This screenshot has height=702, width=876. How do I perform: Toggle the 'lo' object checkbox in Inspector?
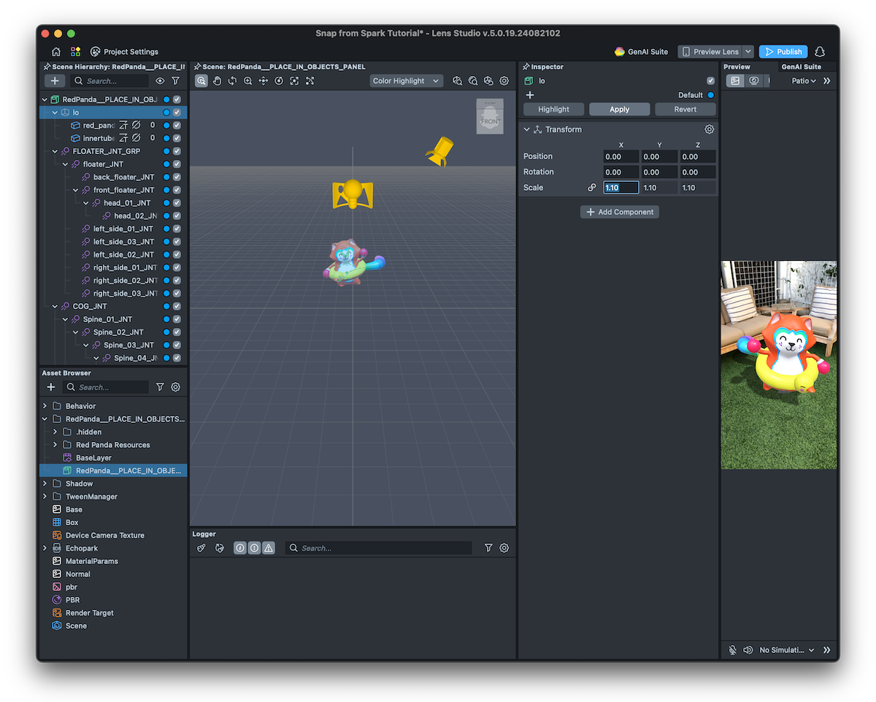(x=710, y=81)
